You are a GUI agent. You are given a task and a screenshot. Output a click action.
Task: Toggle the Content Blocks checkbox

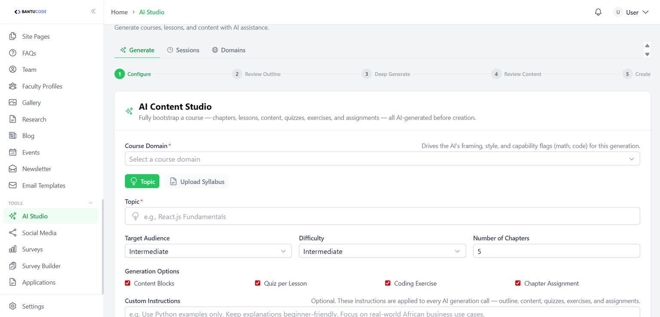click(128, 283)
